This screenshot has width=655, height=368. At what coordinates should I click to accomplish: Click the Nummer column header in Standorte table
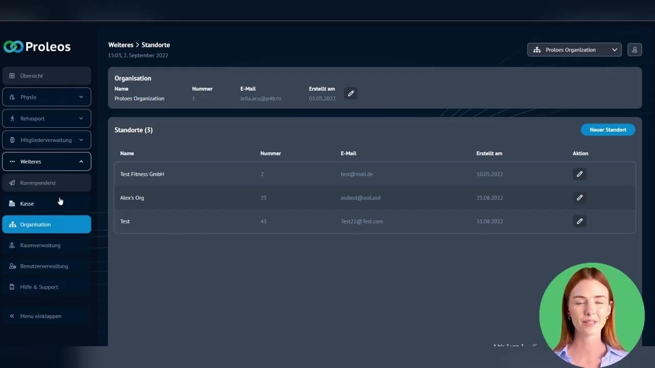(271, 153)
